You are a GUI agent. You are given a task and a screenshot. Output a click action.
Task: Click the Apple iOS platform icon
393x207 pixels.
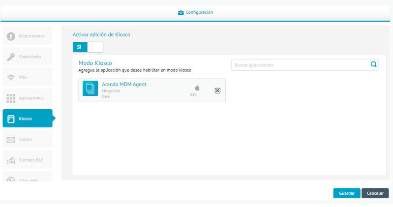coord(197,88)
